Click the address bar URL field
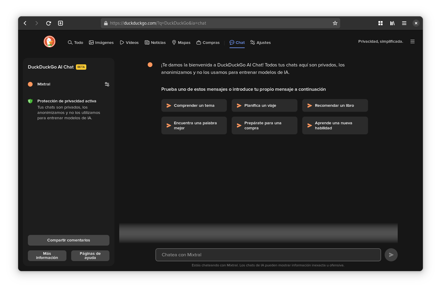441x291 pixels. (x=220, y=23)
